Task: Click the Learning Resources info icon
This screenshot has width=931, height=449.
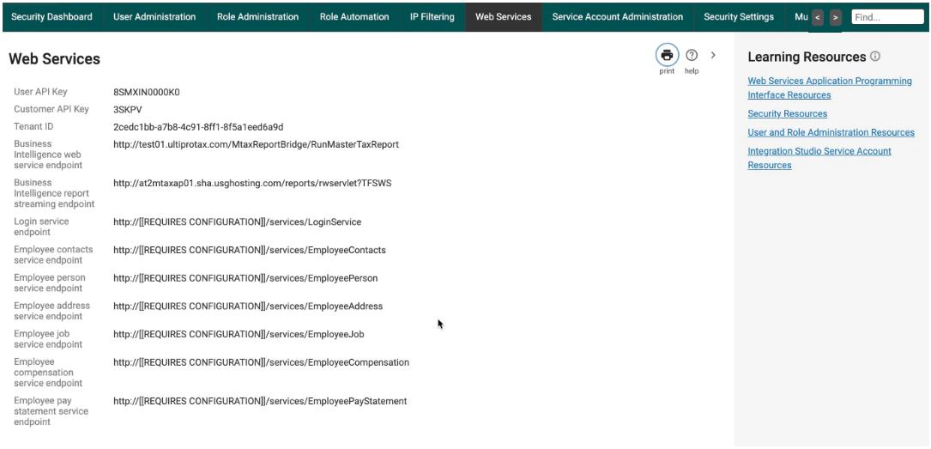Action: 875,57
